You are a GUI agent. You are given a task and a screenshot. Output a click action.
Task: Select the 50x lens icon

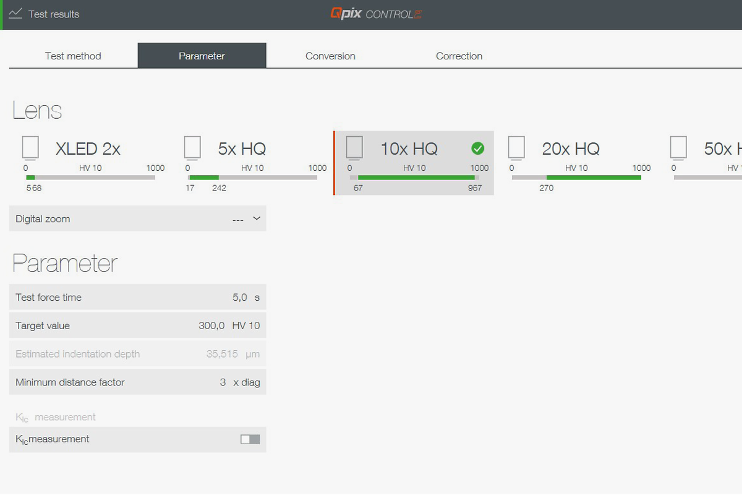coord(678,148)
